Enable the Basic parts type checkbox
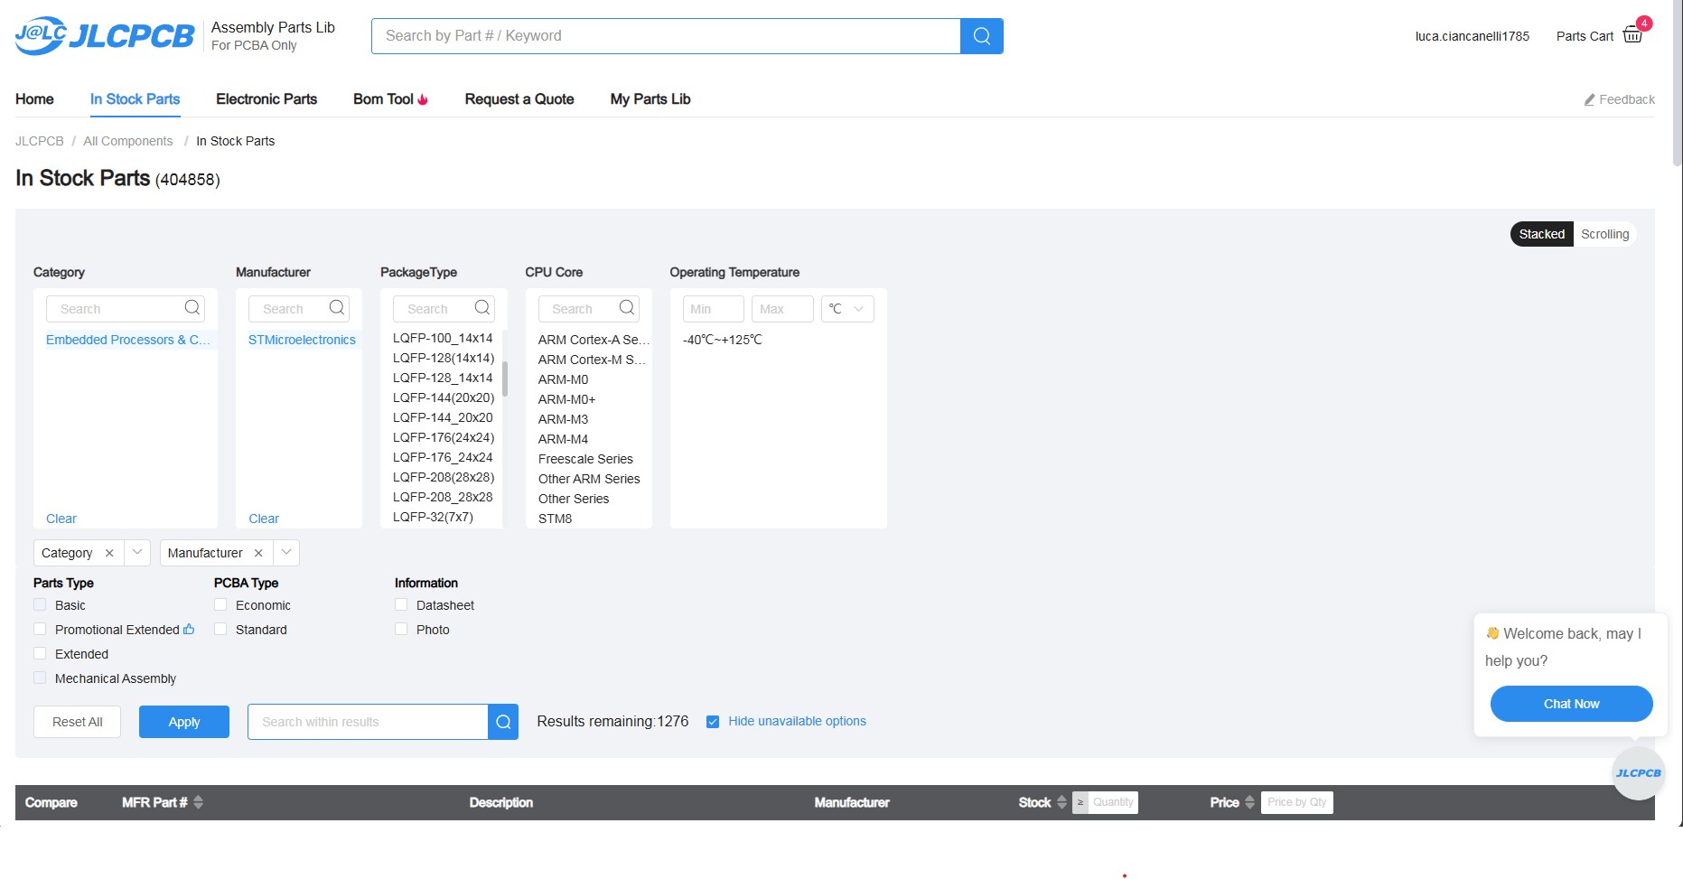 pyautogui.click(x=40, y=605)
